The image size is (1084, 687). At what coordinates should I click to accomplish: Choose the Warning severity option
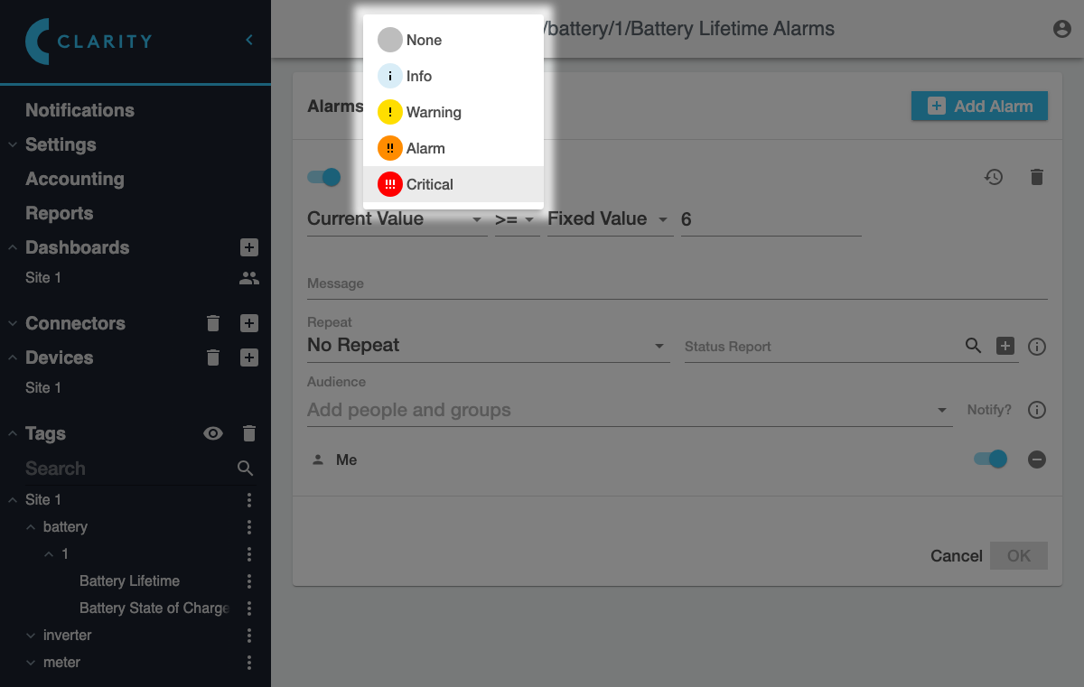[453, 112]
